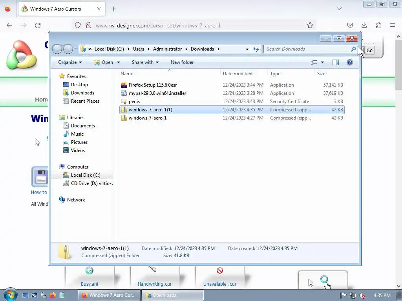Click the Downloads taskbar button
Viewport: 402px width, 301px height.
173,295
